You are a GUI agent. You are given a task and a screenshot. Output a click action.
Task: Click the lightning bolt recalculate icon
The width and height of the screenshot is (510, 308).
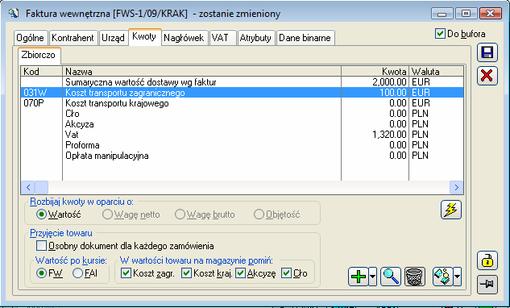451,210
